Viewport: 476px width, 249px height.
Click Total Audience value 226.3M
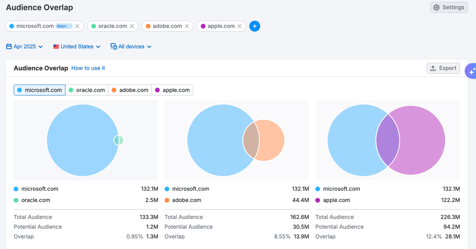click(x=450, y=217)
